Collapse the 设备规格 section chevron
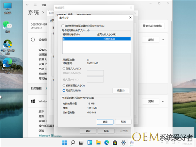The width and height of the screenshot is (196, 147). click(163, 40)
